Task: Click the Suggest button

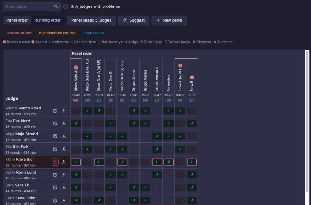Action: point(134,20)
